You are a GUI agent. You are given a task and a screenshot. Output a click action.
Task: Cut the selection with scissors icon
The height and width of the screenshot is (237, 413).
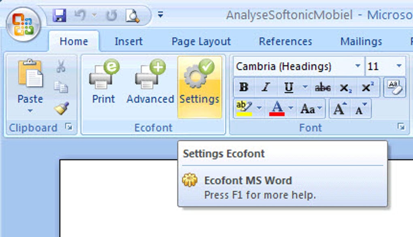coord(61,66)
